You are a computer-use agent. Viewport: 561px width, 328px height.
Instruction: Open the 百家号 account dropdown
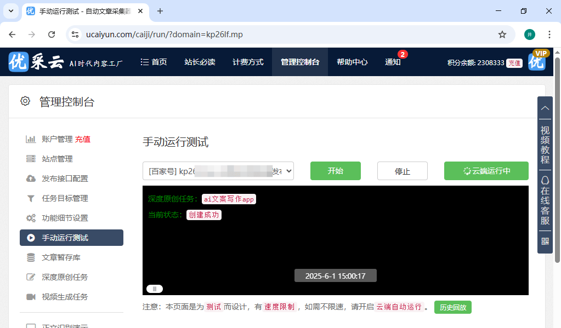pos(218,171)
